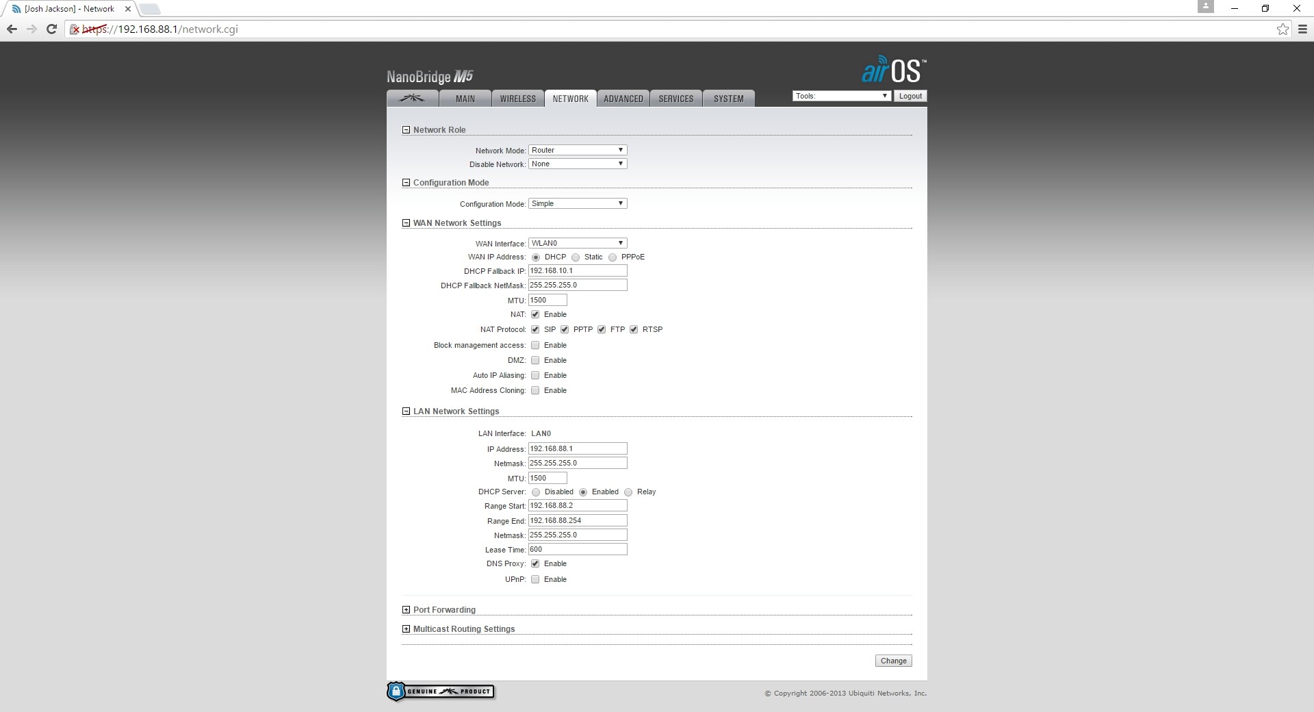The width and height of the screenshot is (1314, 712).
Task: Enable the DMZ checkbox
Action: pyautogui.click(x=535, y=360)
